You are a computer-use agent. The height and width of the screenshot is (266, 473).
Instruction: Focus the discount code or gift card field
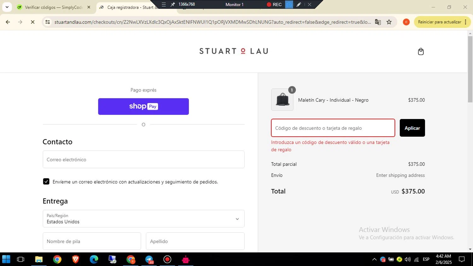pos(333,128)
